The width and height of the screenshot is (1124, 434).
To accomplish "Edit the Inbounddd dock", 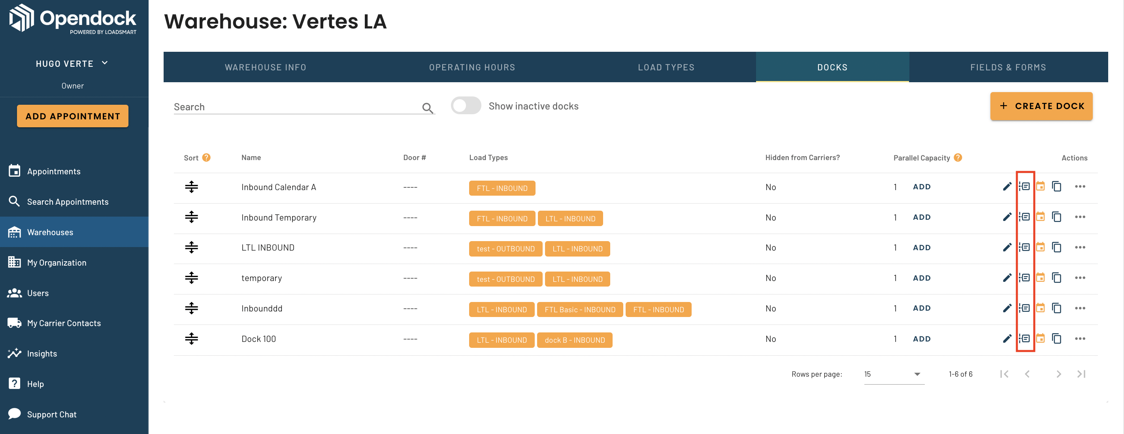I will (1007, 308).
